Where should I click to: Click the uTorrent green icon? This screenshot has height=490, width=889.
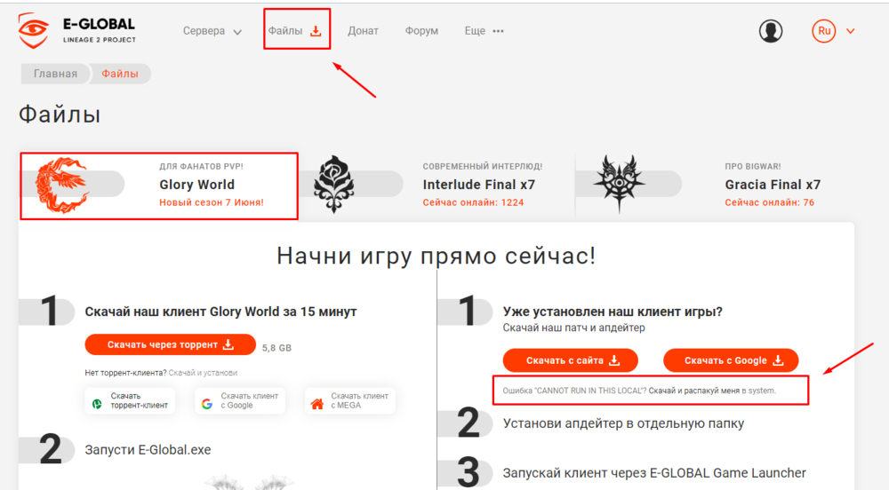coord(97,404)
